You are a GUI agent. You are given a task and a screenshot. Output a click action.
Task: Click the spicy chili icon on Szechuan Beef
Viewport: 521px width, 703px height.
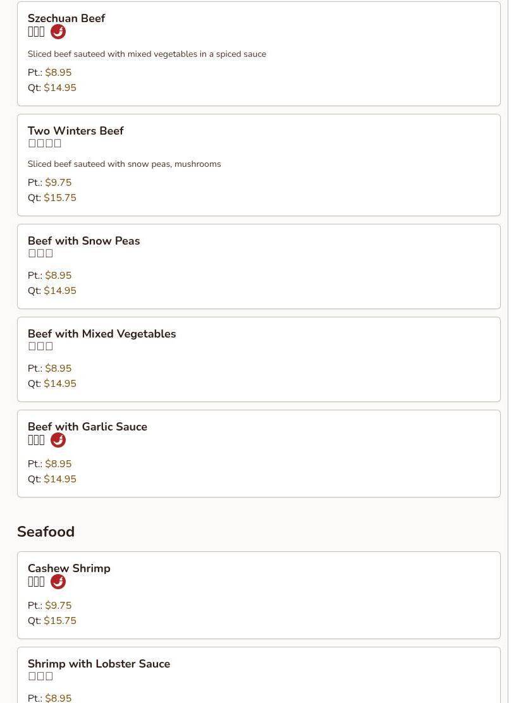point(58,32)
